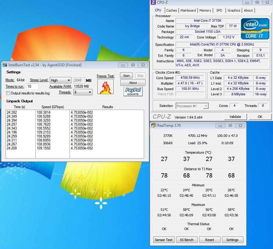Click the Technology 22 nm value
273x249 pixels.
pyautogui.click(x=184, y=37)
